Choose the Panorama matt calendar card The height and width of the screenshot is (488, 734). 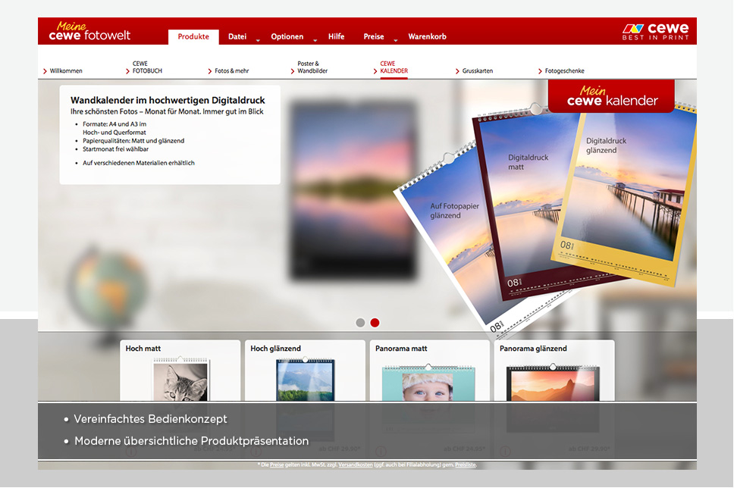click(430, 371)
